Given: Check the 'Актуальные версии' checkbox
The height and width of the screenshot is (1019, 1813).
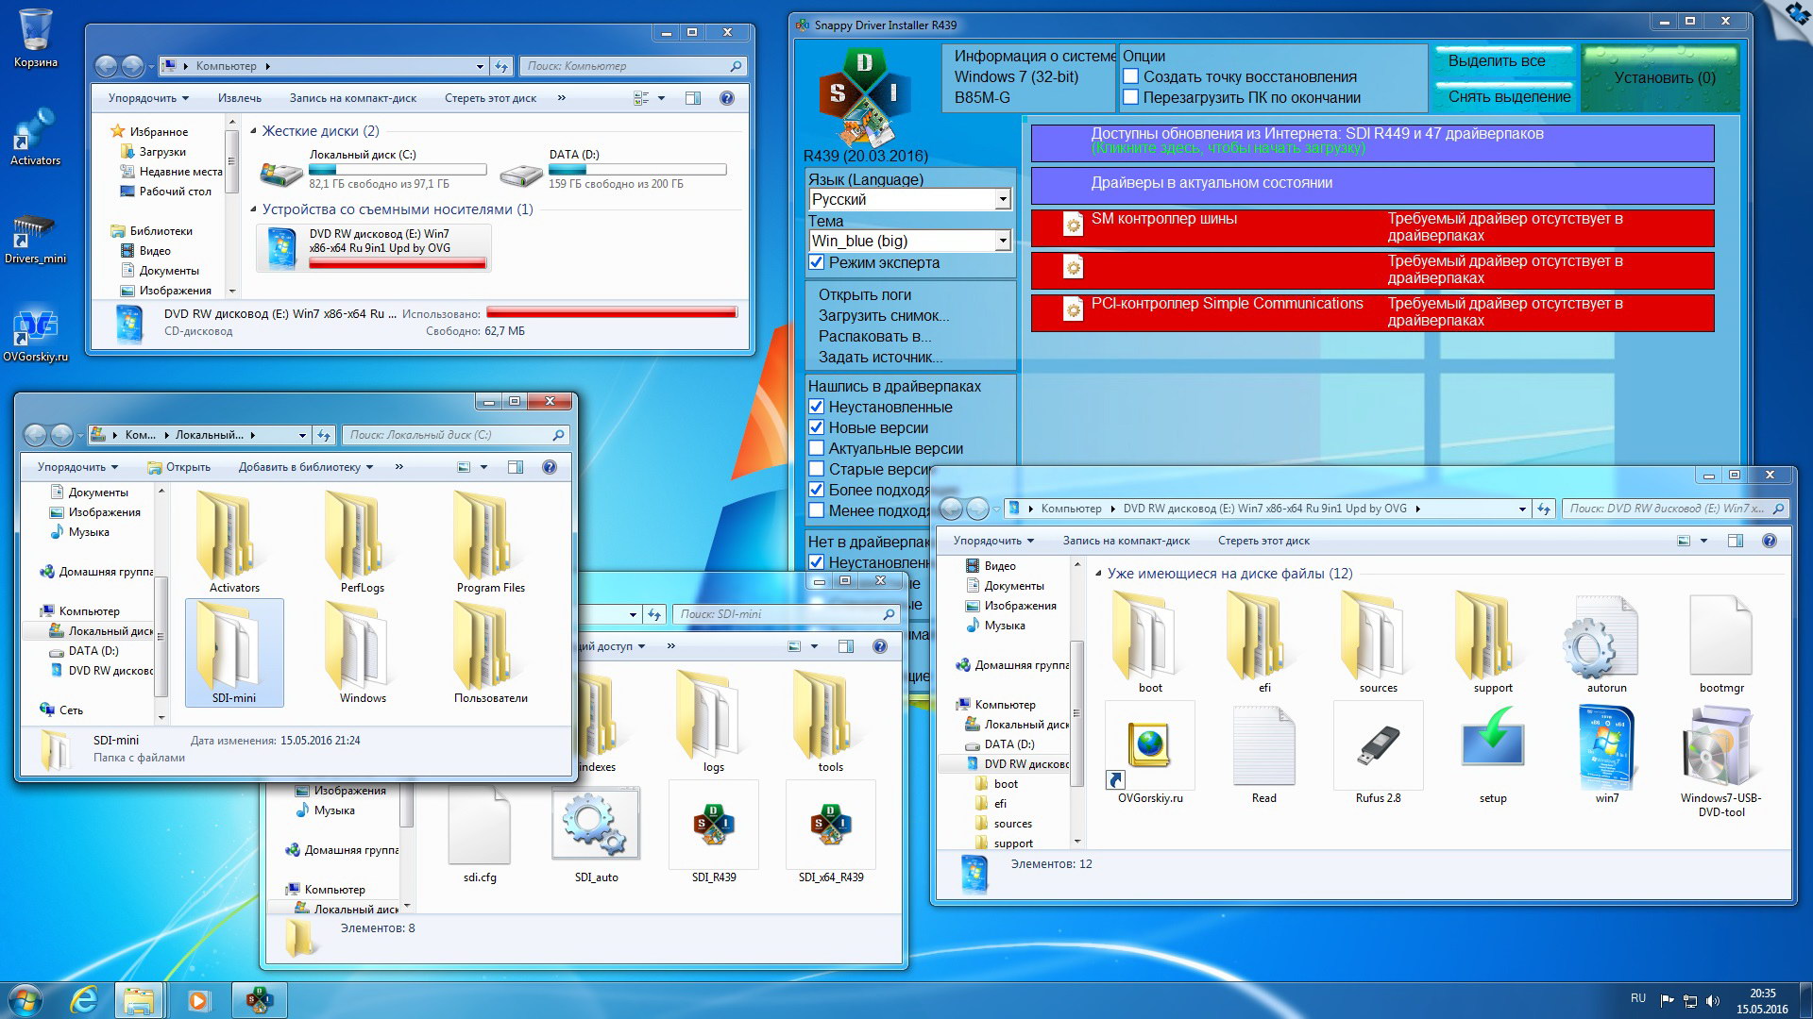Looking at the screenshot, I should coord(817,448).
